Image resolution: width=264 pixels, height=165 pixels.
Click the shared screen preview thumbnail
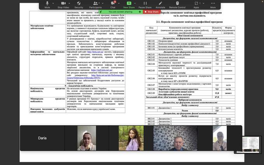[x=251, y=143]
